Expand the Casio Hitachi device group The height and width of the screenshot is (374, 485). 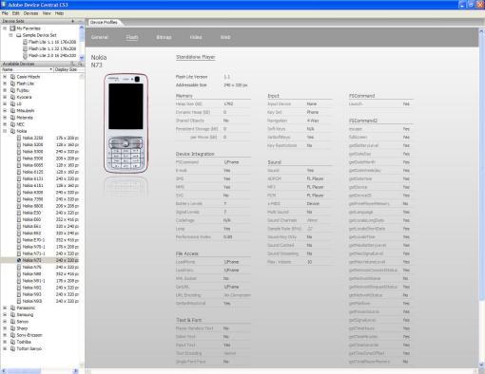pyautogui.click(x=5, y=77)
